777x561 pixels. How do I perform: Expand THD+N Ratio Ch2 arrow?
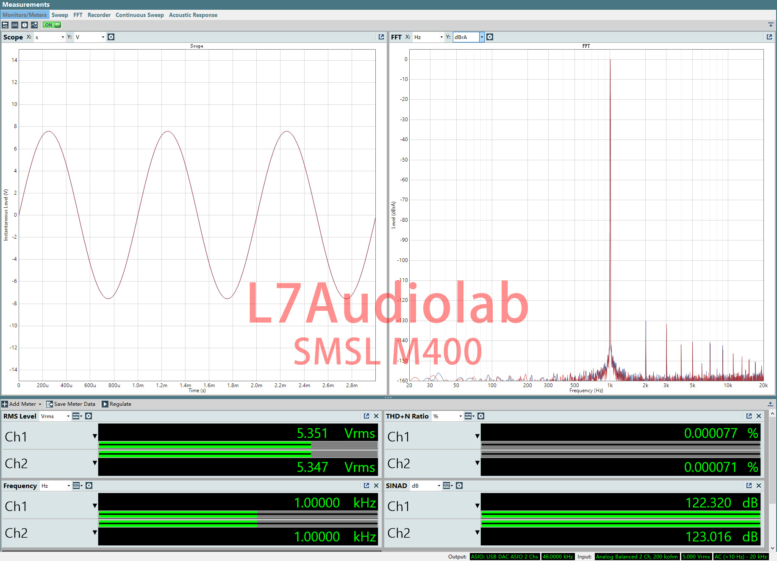click(477, 463)
